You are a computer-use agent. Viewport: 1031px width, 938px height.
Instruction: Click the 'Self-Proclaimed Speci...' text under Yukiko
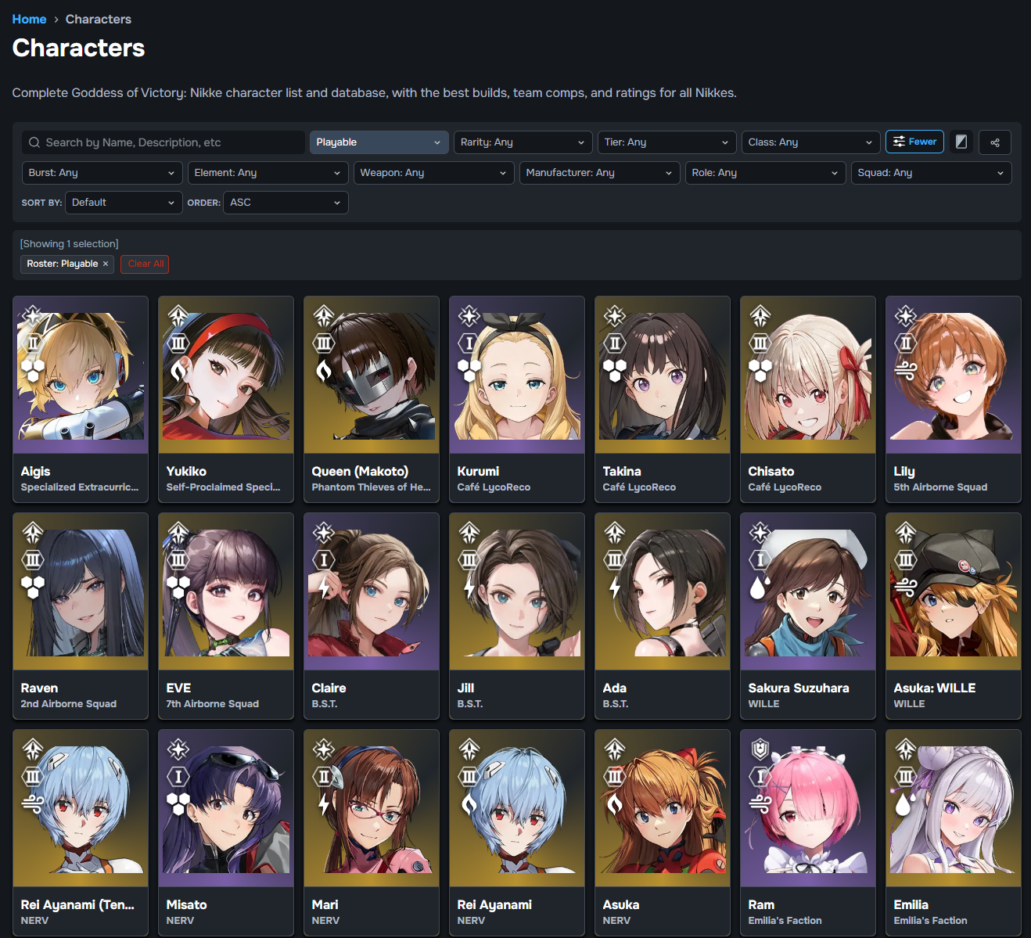point(223,487)
